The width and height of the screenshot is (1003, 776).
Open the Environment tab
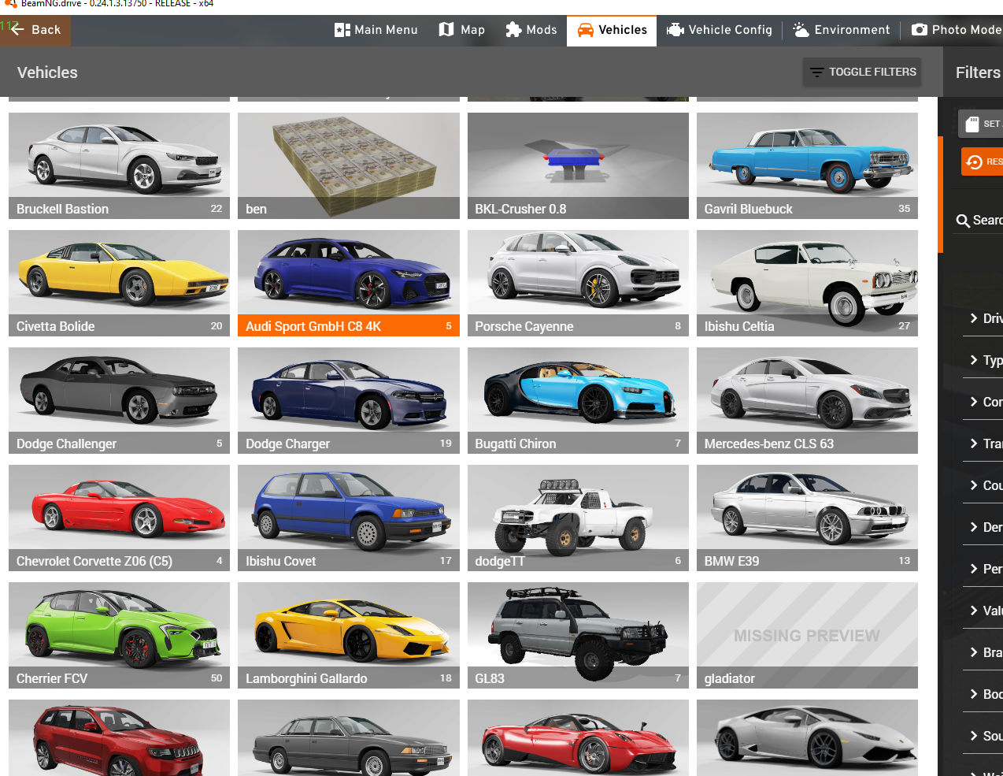842,30
